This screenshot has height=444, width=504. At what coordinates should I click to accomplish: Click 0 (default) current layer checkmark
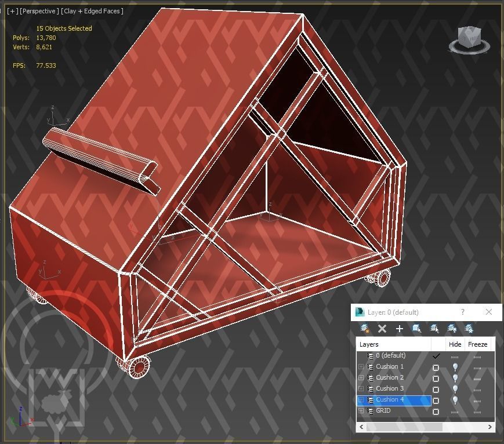(x=436, y=356)
